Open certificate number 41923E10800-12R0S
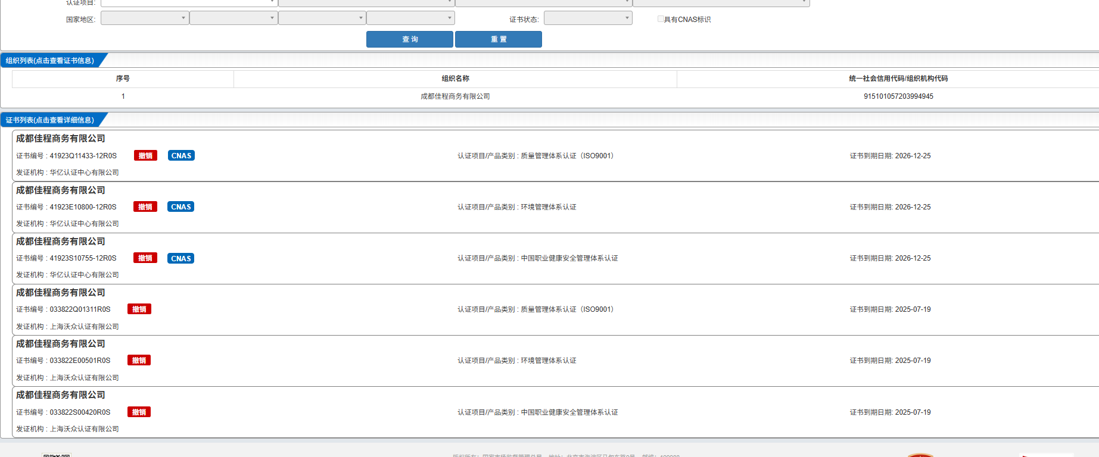The width and height of the screenshot is (1099, 457). coord(83,207)
